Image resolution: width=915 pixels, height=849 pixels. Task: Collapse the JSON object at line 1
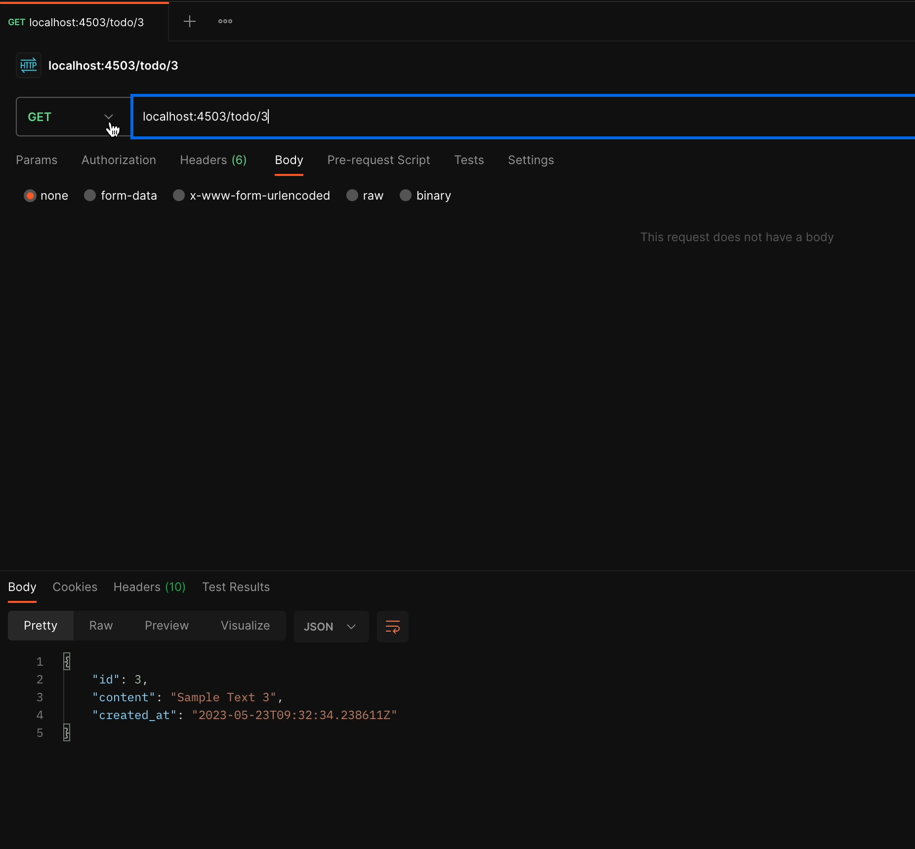point(67,661)
